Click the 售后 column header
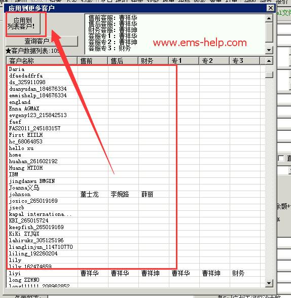The width and height of the screenshot is (291, 298). click(123, 61)
